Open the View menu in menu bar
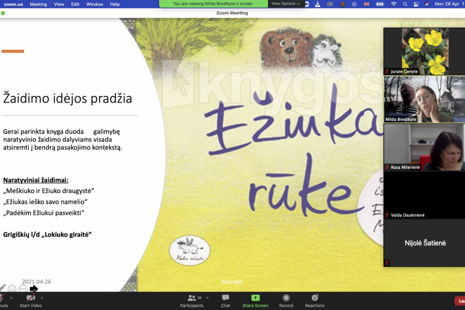Screen dimensions: 465x310 [59, 4]
